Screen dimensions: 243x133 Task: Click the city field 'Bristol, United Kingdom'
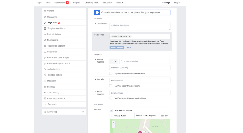pos(147,115)
